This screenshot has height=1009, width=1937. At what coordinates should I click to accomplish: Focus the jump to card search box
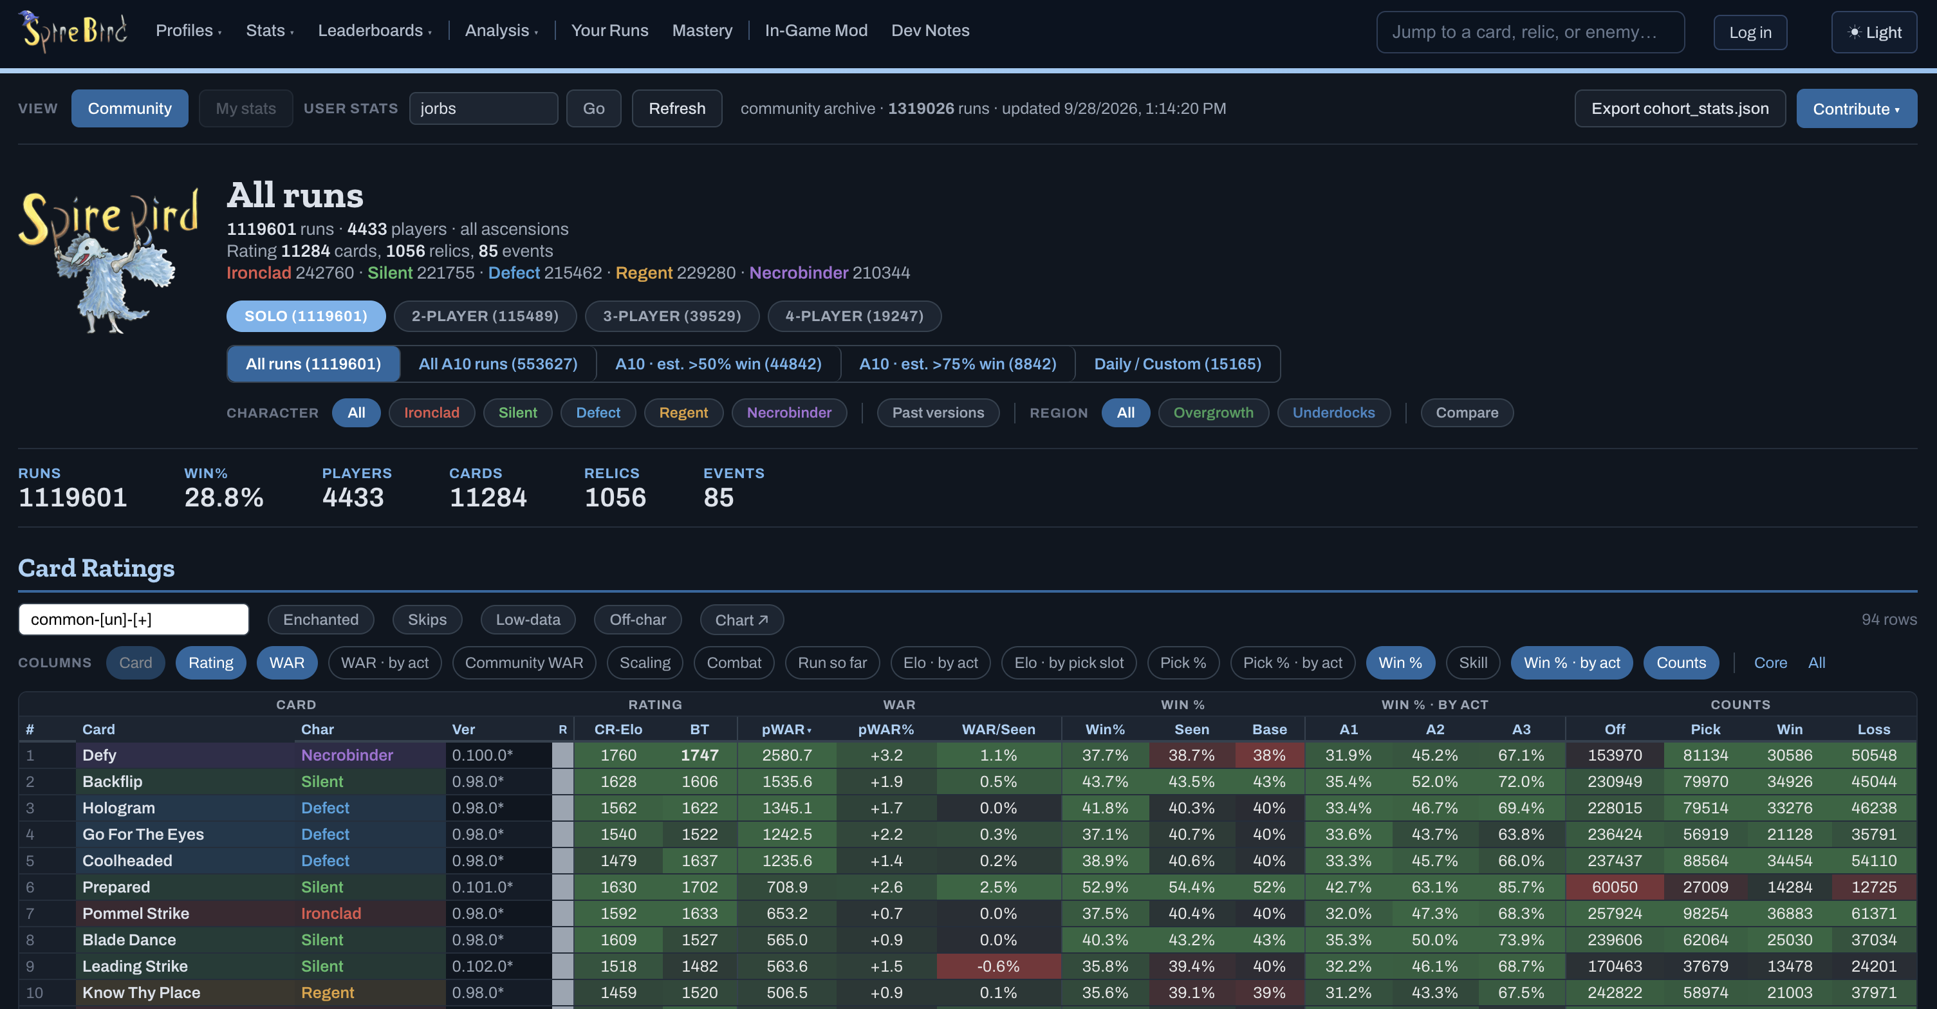[1530, 32]
